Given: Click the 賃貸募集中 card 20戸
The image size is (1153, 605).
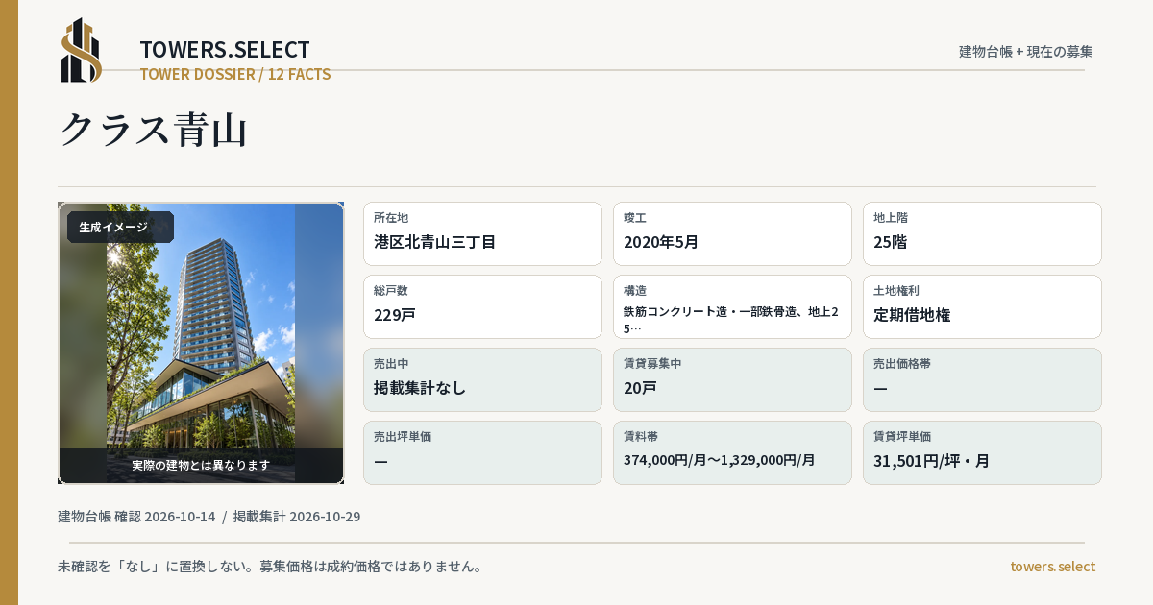Looking at the screenshot, I should (x=732, y=379).
